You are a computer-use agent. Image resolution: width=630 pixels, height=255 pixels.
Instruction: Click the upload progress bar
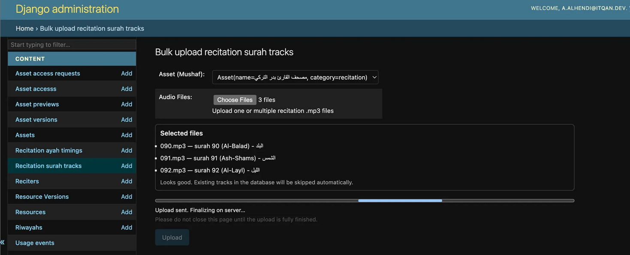[364, 200]
